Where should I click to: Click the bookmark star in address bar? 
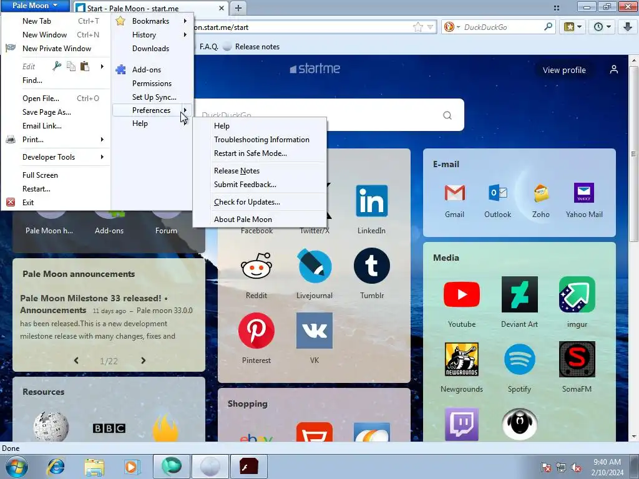417,27
